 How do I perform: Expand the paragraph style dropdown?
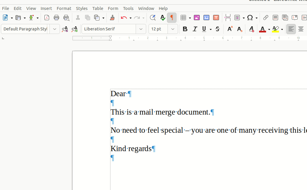(x=55, y=29)
